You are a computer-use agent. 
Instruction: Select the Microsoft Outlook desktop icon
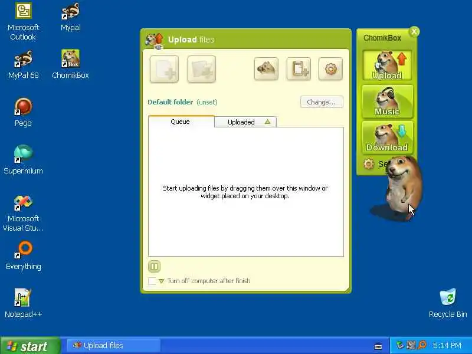point(23,22)
